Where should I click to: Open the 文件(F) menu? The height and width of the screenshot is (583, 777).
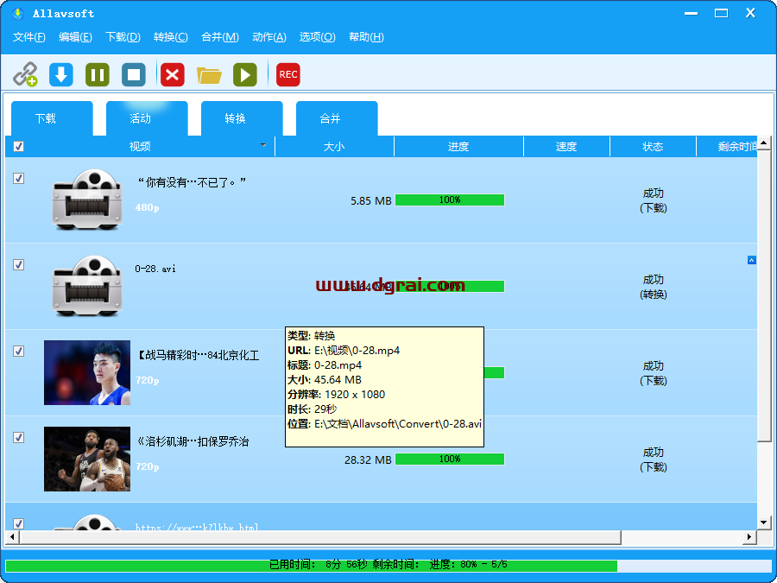coord(29,37)
